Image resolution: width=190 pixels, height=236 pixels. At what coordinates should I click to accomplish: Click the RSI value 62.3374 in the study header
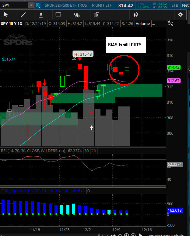[x=75, y=151]
